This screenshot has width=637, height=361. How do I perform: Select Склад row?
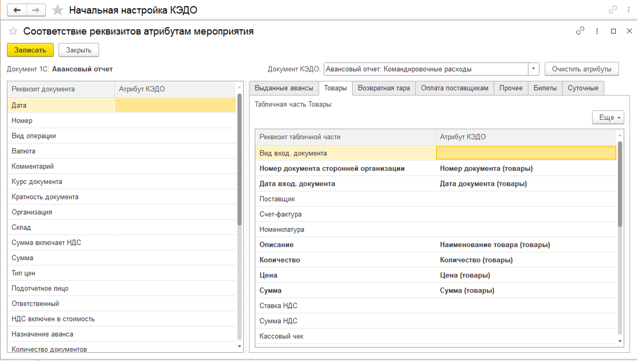point(122,227)
